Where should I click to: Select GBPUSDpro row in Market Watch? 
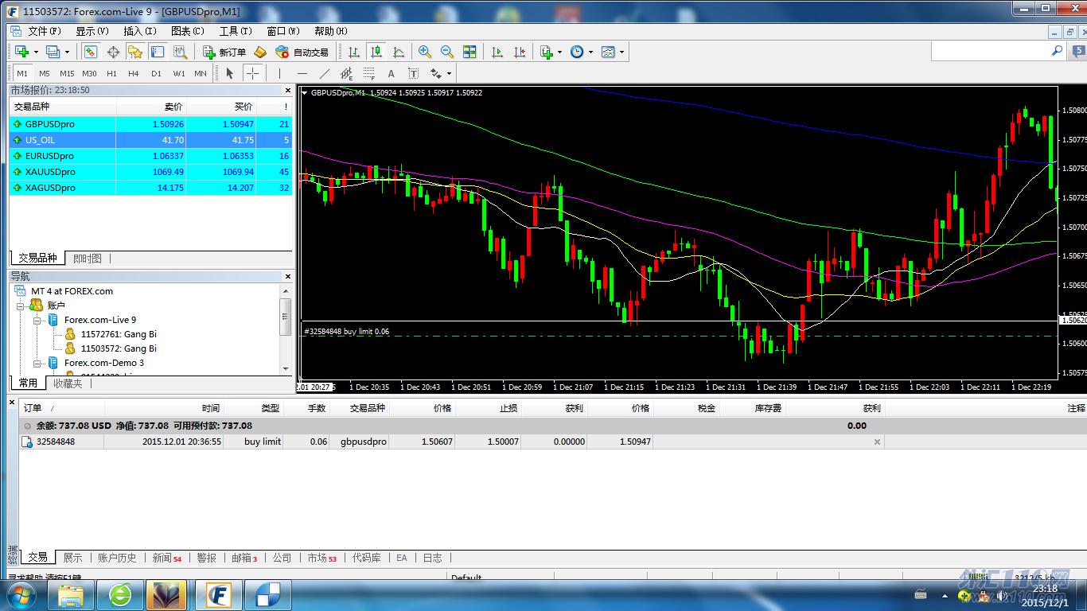click(x=150, y=124)
